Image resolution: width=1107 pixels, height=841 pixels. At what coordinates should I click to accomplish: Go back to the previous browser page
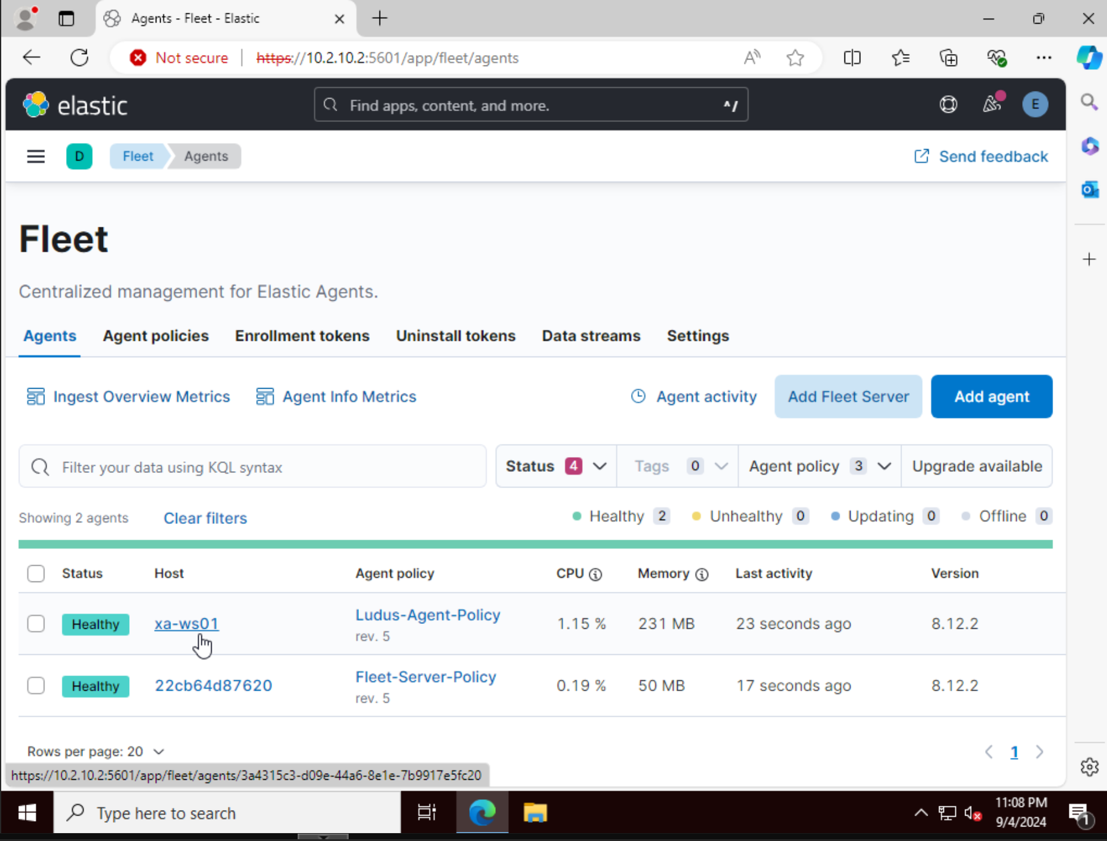[x=32, y=58]
